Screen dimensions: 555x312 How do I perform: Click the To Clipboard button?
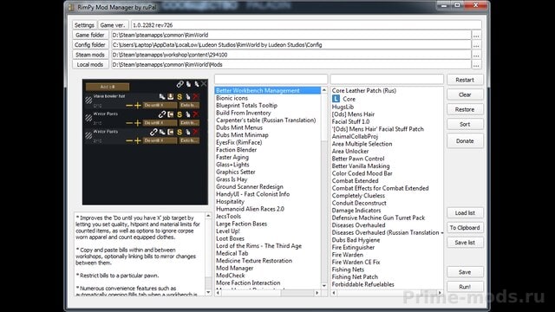465,228
